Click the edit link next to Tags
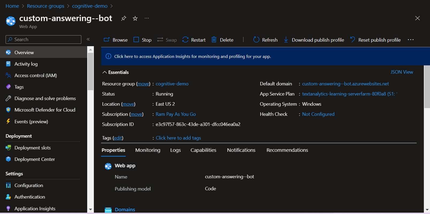 tap(118, 138)
